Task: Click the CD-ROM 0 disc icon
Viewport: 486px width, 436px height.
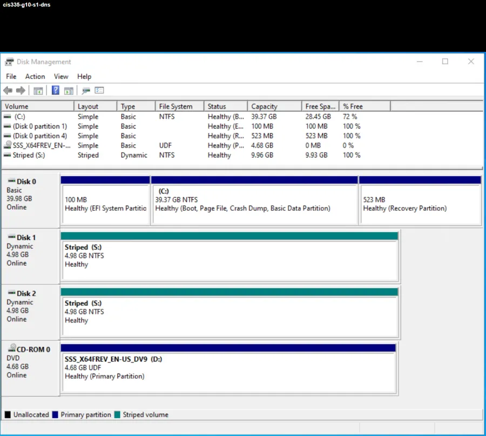Action: 12,348
